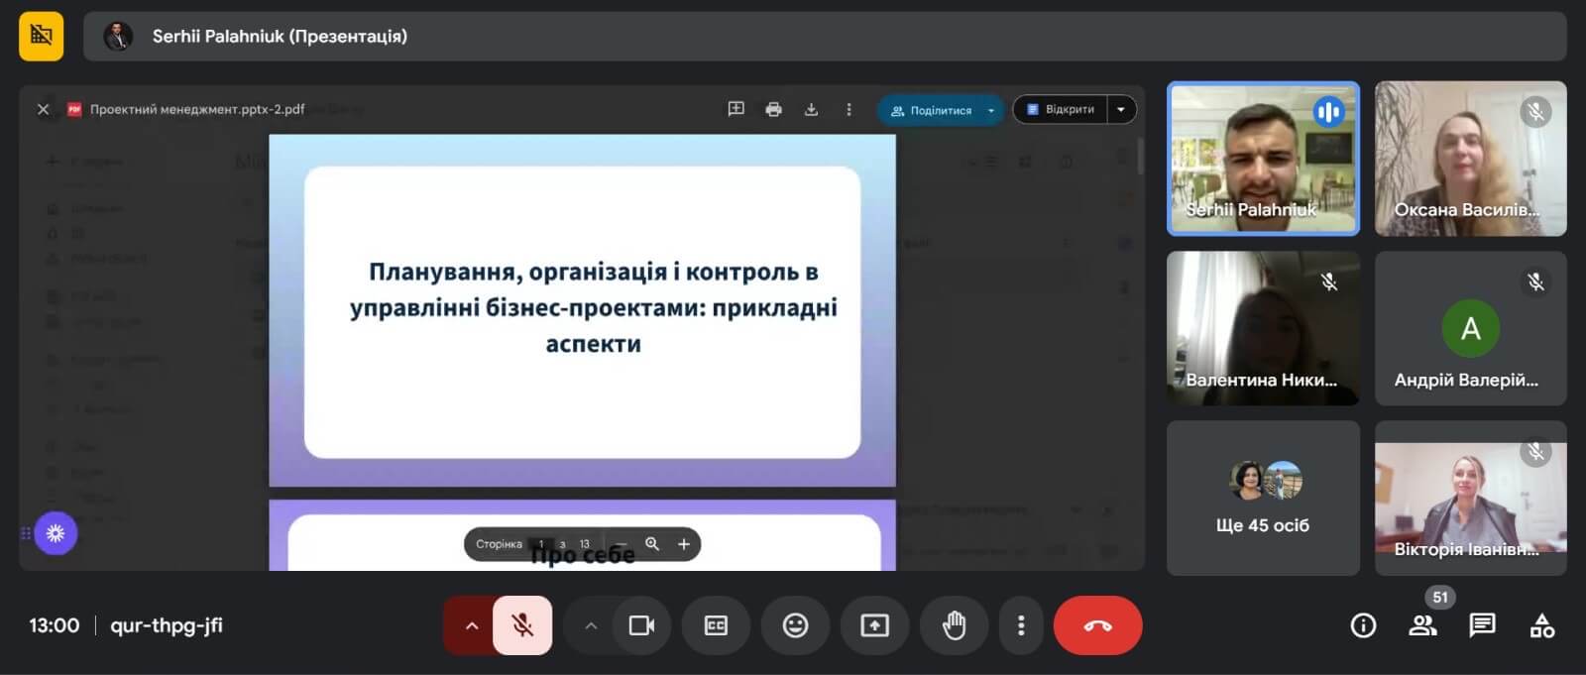
Task: Click the Поділитися share button
Action: pos(932,110)
